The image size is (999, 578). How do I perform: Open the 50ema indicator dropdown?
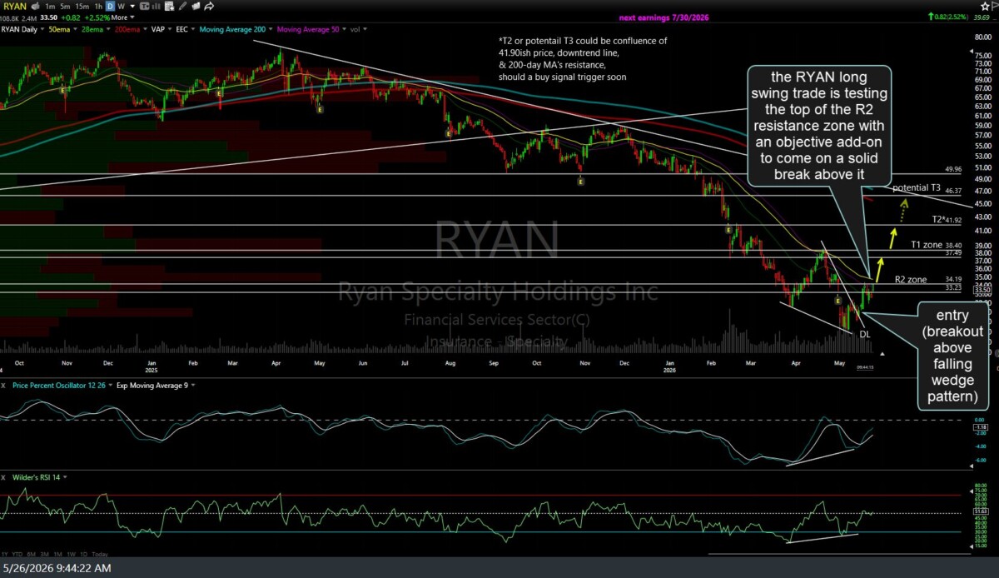coord(75,29)
